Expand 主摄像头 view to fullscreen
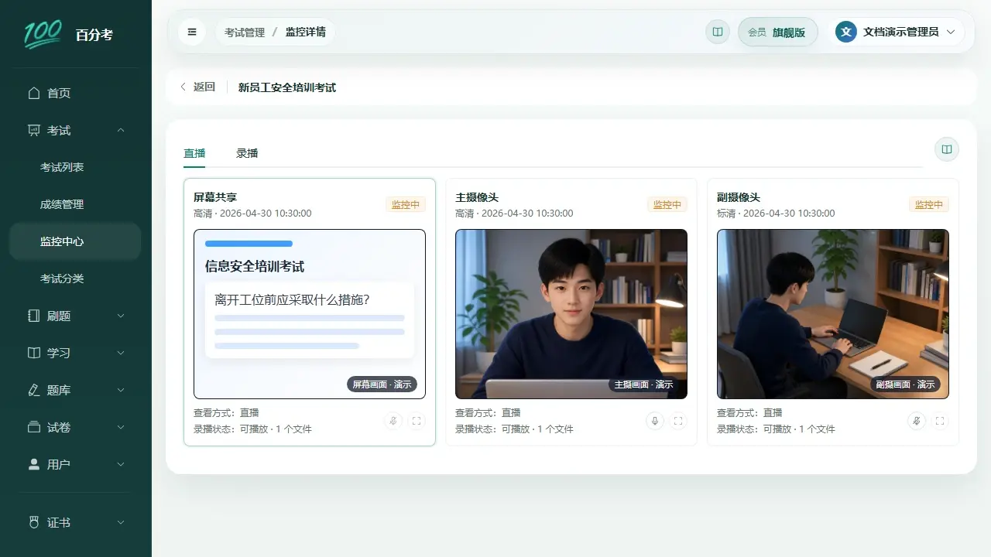Image resolution: width=991 pixels, height=557 pixels. coord(678,421)
